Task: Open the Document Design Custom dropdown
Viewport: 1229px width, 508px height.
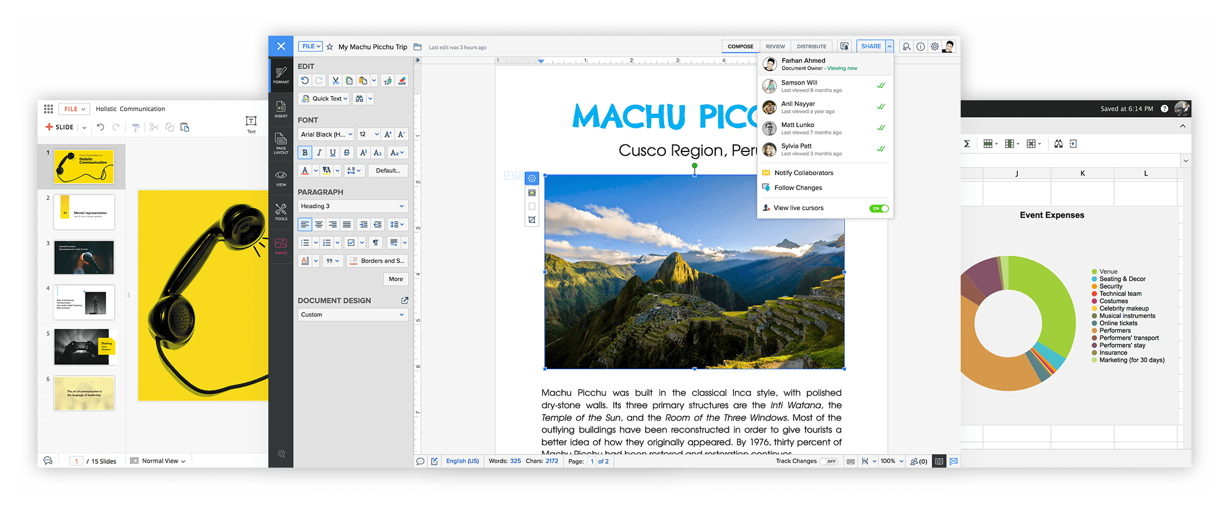Action: pyautogui.click(x=353, y=314)
